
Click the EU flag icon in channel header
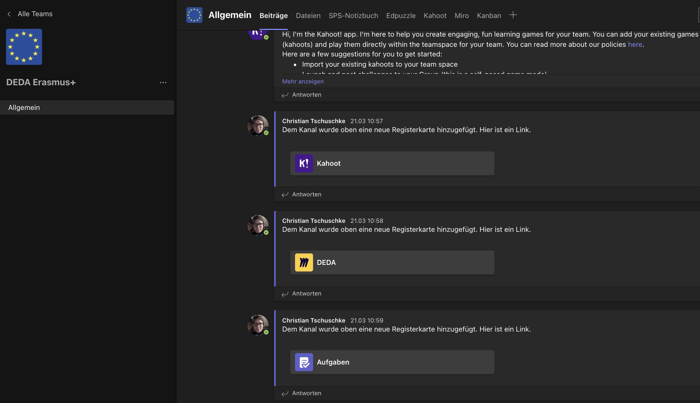(x=194, y=15)
